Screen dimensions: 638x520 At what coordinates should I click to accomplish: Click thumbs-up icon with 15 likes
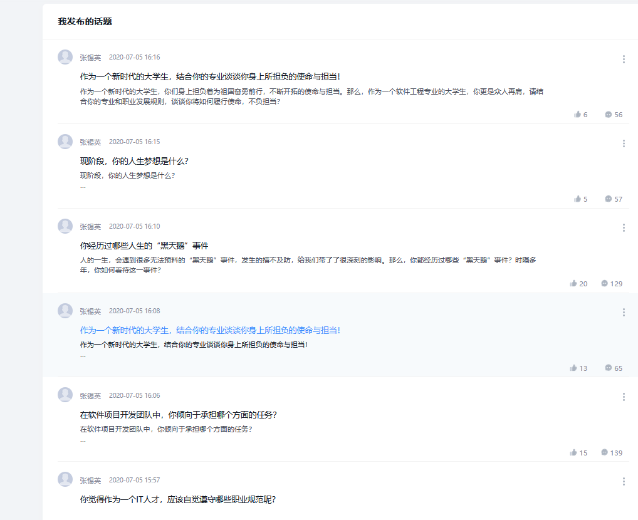[x=573, y=453]
